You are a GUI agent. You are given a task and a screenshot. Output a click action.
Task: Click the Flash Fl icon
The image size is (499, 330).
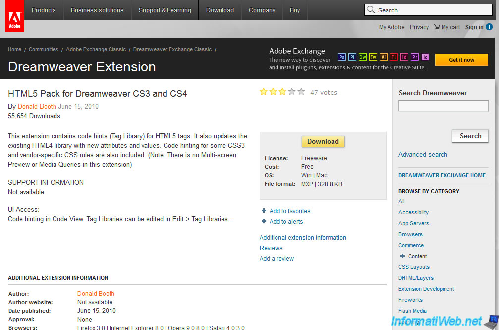point(393,57)
